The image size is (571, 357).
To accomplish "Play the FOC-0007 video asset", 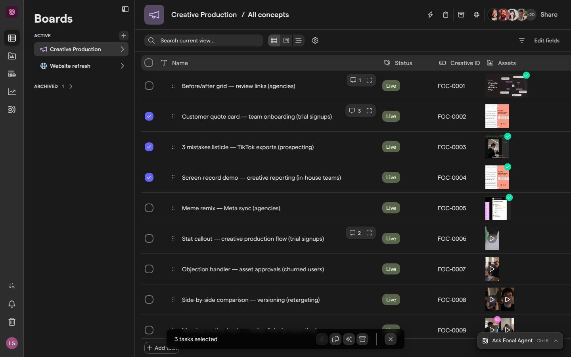I will pyautogui.click(x=492, y=269).
